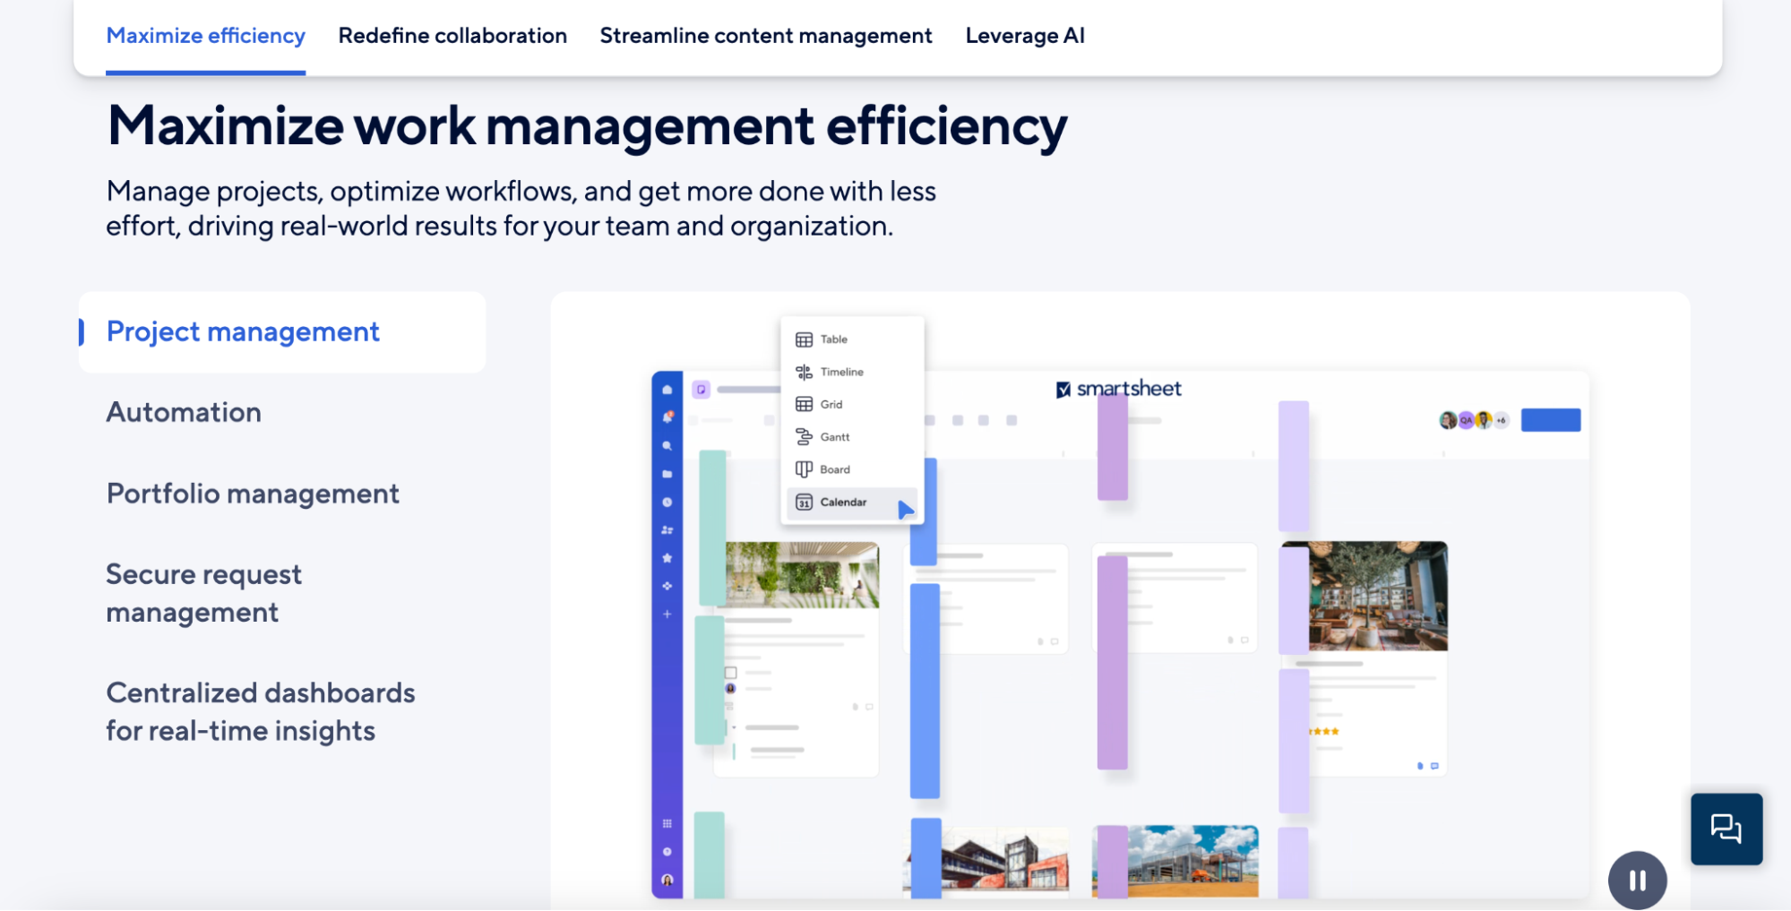Switch to the Leverage AI tab

[x=1025, y=36]
